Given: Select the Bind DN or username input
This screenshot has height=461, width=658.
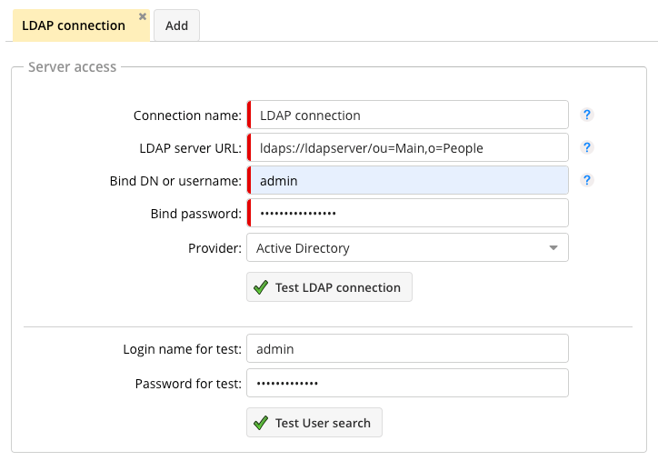Looking at the screenshot, I should pos(409,181).
